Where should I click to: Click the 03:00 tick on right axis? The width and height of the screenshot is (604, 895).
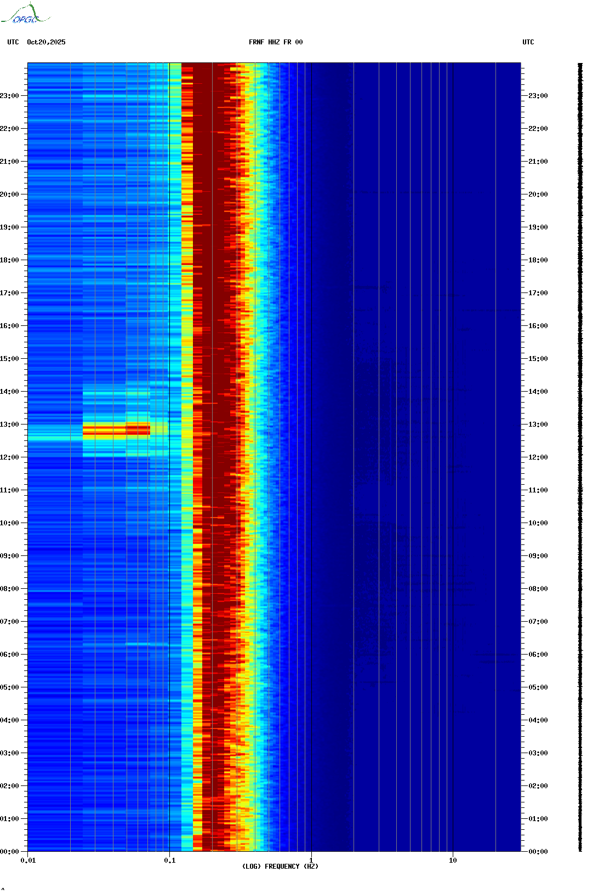coord(538,753)
